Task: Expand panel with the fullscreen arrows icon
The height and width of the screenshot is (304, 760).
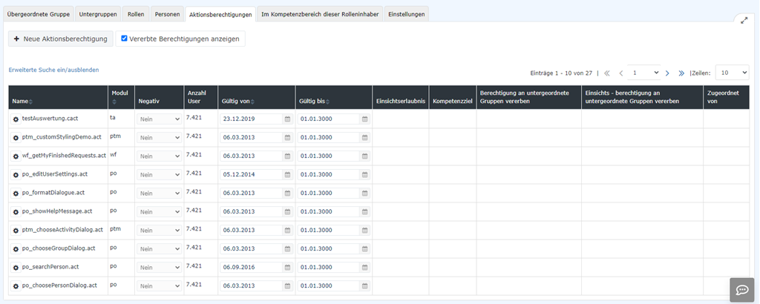Action: pyautogui.click(x=744, y=20)
